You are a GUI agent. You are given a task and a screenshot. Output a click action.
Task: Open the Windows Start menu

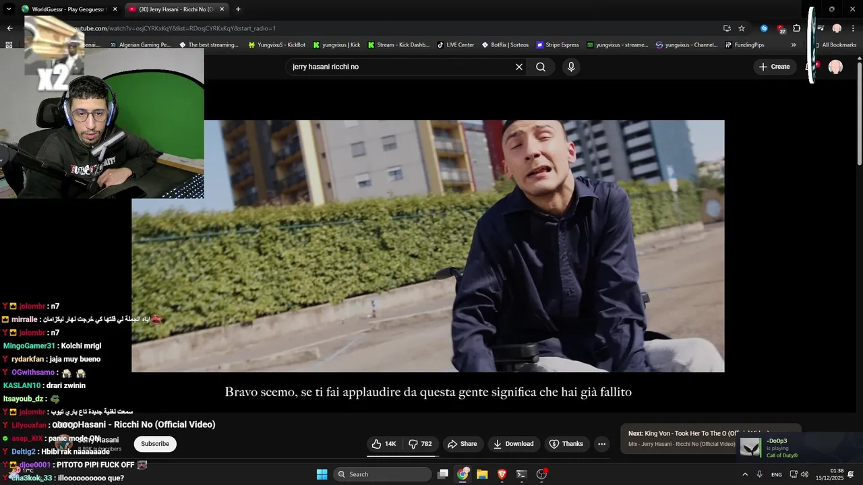(322, 474)
